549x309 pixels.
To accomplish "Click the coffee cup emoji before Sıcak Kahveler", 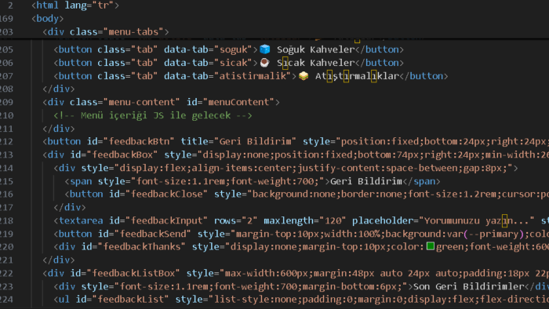I will (x=265, y=63).
